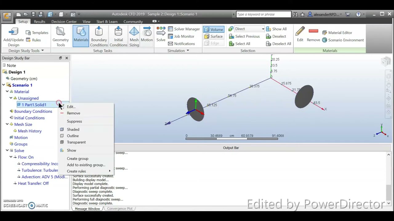Click the Select Previous button
394x221 pixels.
pos(244,36)
